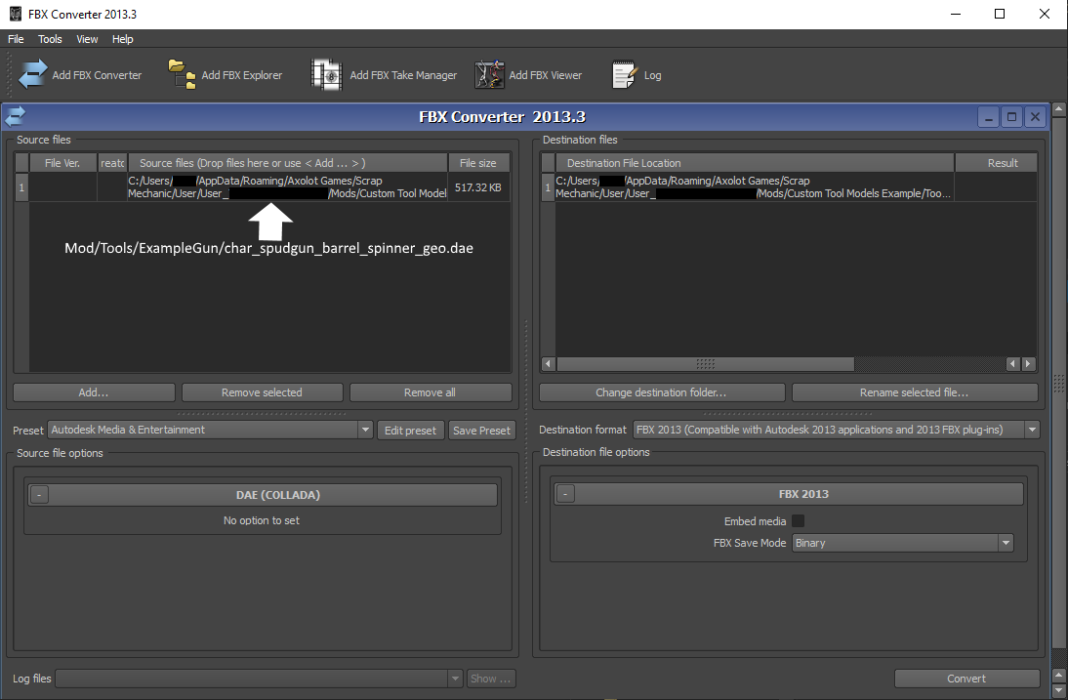This screenshot has width=1068, height=700.
Task: Click Save Preset button
Action: [481, 431]
